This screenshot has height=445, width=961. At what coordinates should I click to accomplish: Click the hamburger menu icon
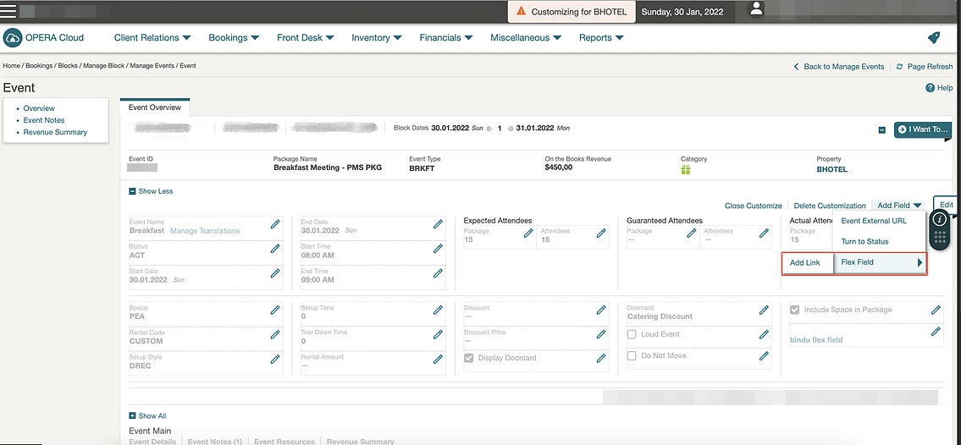point(8,11)
